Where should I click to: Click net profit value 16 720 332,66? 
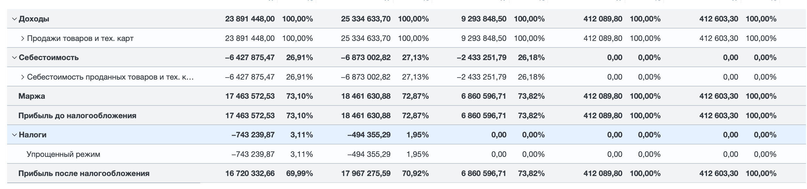coord(250,173)
